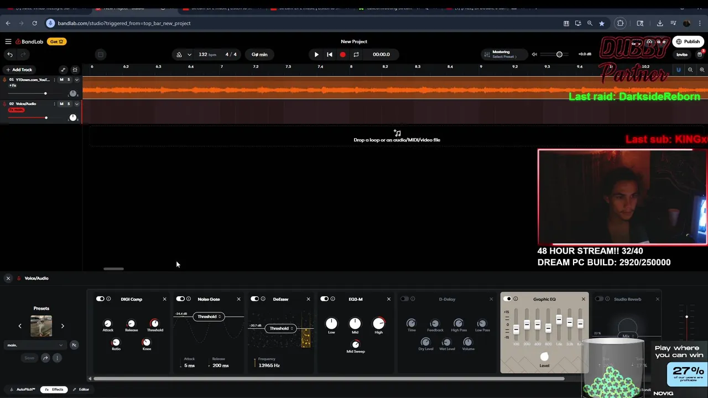This screenshot has width=708, height=398.
Task: Toggle the snap-to-grid magnet icon
Action: [679, 70]
